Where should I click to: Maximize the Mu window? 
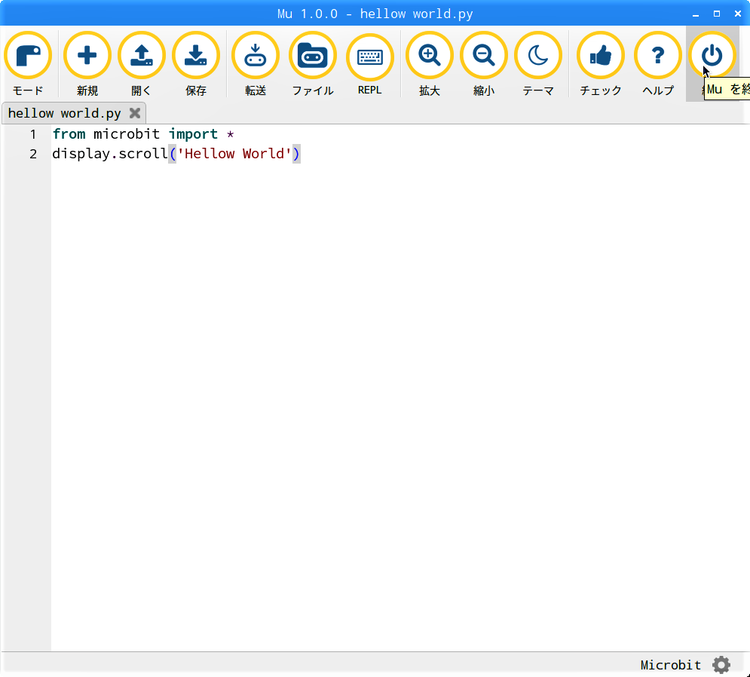pos(716,14)
